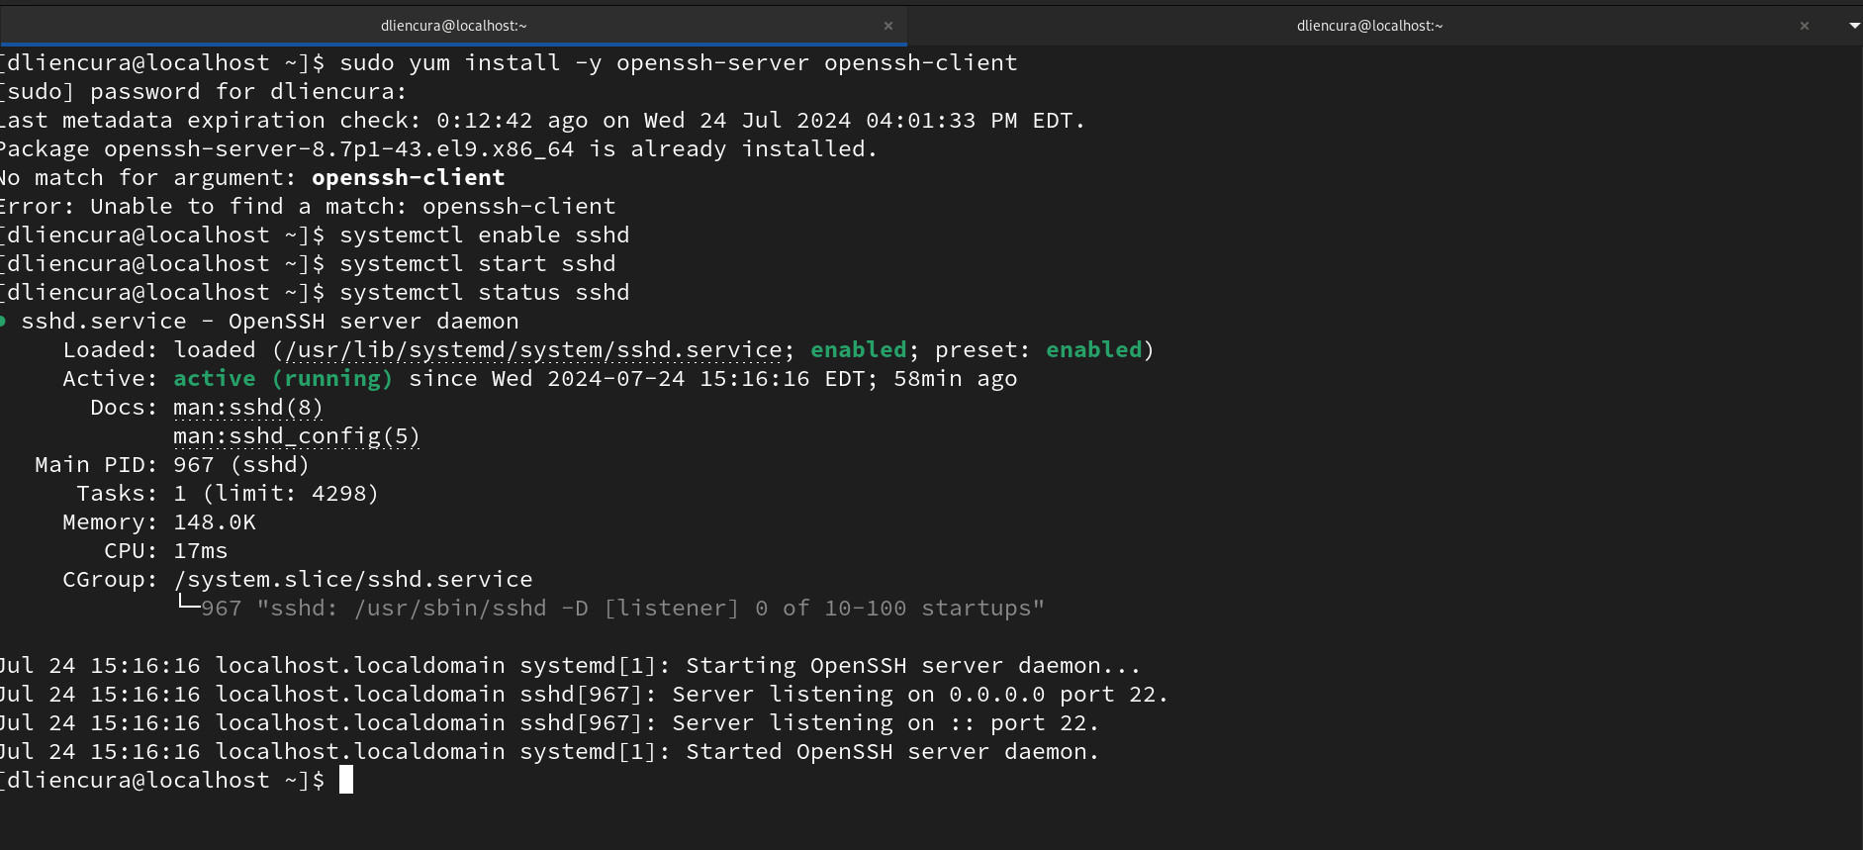Click the 'Tasks: 1 (limit: 4298)' line
Screen dimensions: 1863x850
(228, 494)
